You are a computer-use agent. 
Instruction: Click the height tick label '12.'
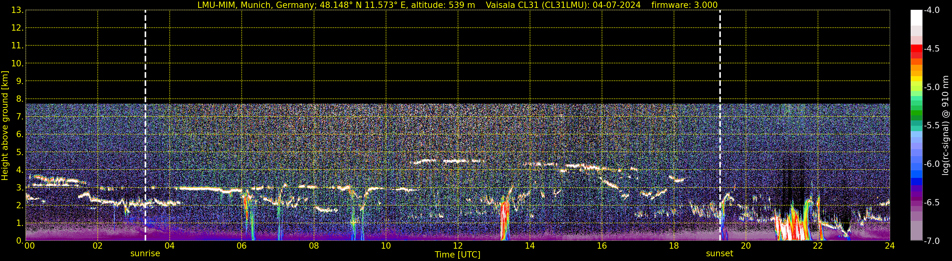(17, 28)
